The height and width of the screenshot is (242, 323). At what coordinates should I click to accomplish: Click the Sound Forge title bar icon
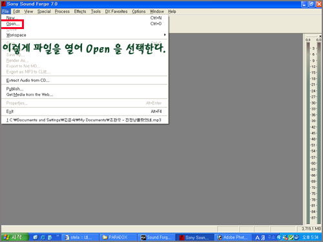click(3, 4)
